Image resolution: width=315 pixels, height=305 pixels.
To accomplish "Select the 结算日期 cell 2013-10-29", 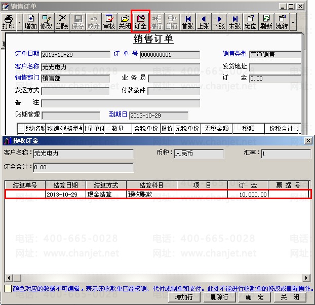I will tap(66, 194).
